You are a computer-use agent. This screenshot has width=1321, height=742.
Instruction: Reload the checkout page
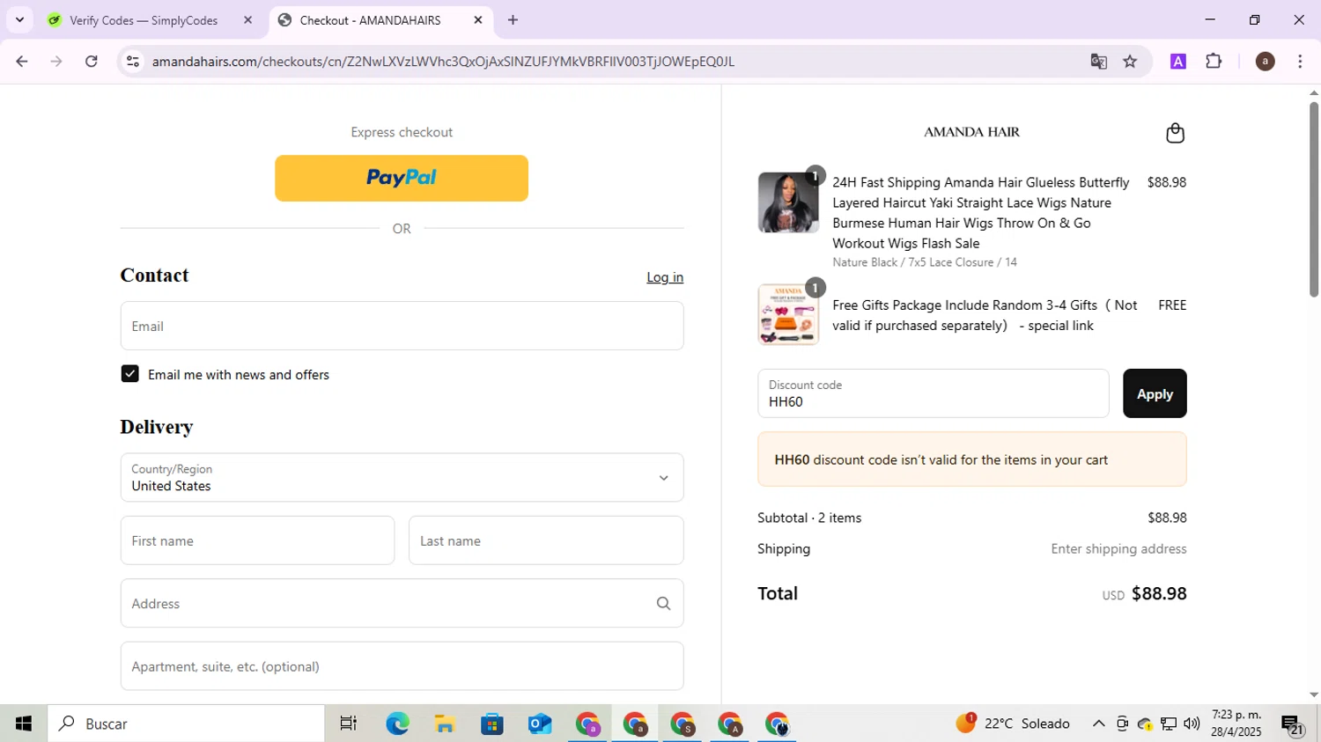92,62
